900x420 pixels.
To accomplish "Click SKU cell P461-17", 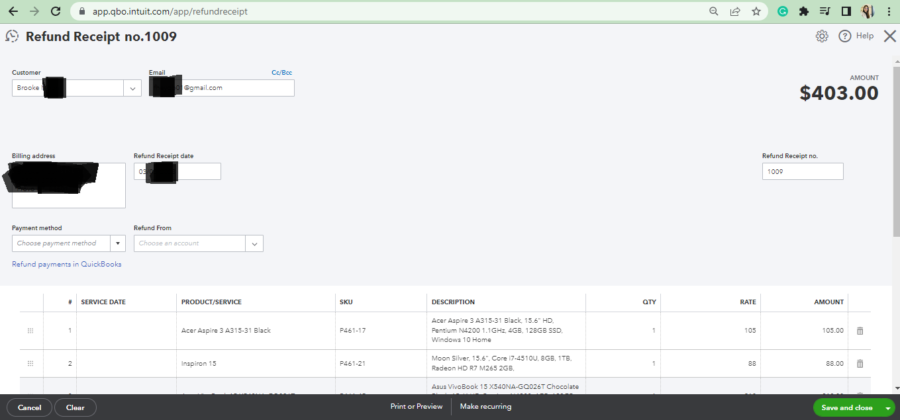I will [x=381, y=331].
